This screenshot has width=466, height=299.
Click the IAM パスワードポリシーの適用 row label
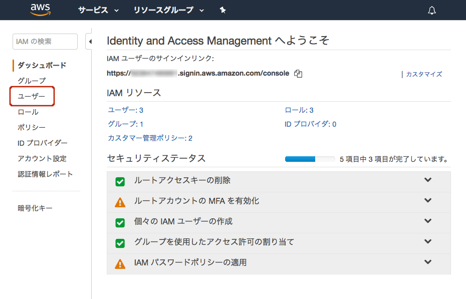click(190, 262)
